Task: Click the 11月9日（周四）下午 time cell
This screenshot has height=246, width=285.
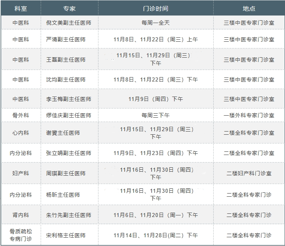Action: 155,99
